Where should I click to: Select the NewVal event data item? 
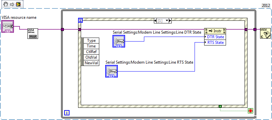(x=91, y=63)
